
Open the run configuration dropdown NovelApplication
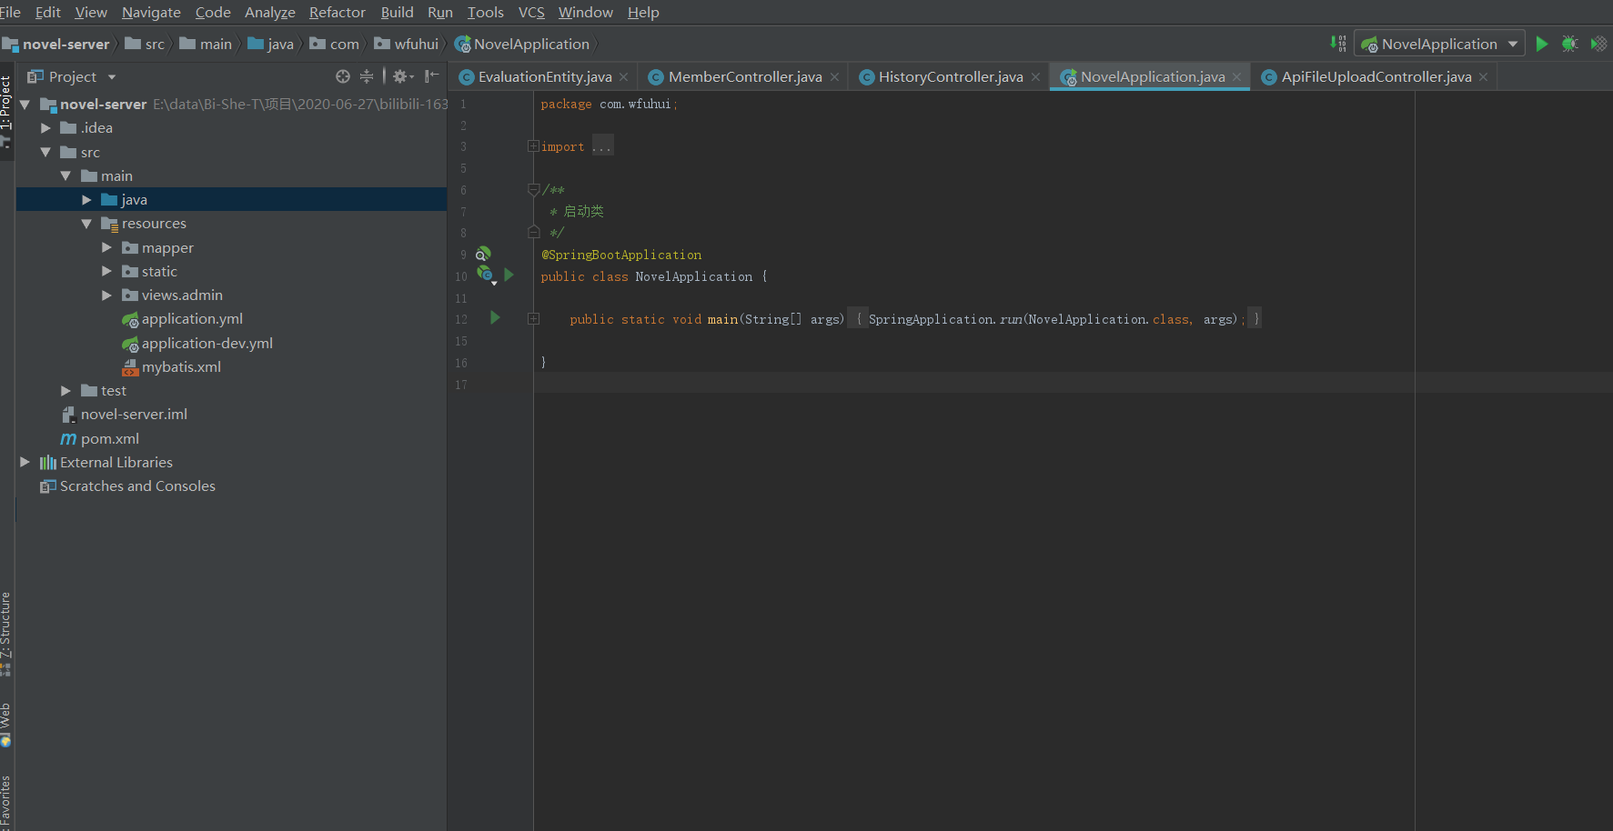(1440, 44)
